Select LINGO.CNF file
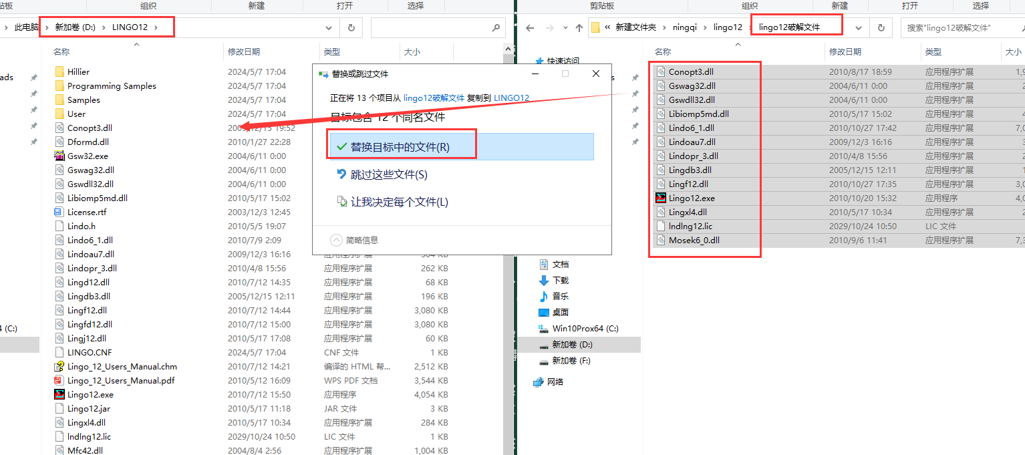Viewport: 1025px width, 455px height. 90,352
